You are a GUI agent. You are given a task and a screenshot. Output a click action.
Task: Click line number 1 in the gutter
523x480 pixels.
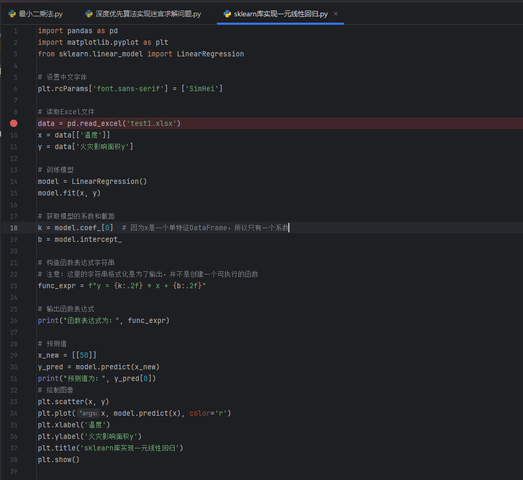15,31
